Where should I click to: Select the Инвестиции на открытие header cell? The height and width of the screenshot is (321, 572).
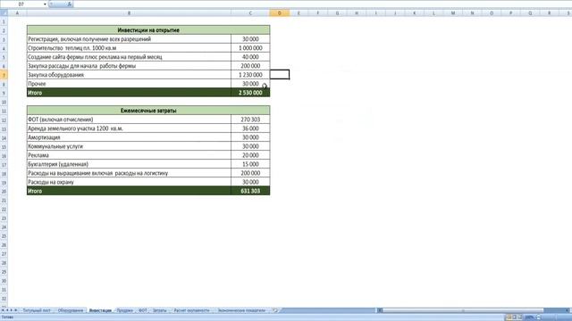click(148, 29)
